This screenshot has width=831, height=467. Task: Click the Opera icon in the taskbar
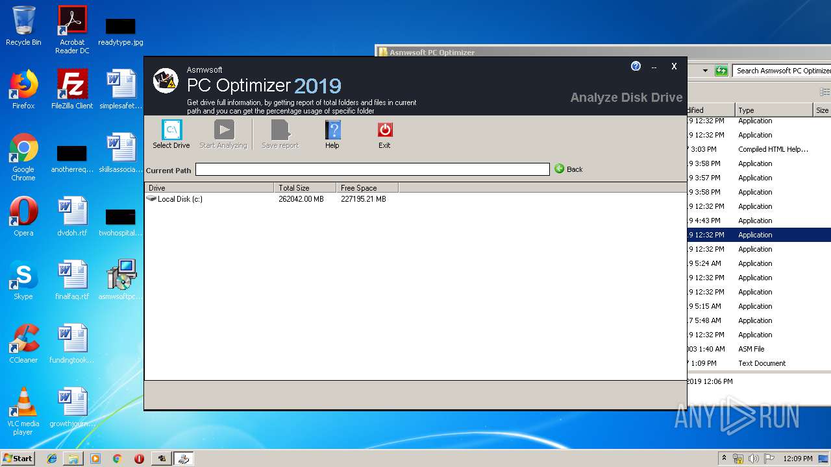click(139, 459)
